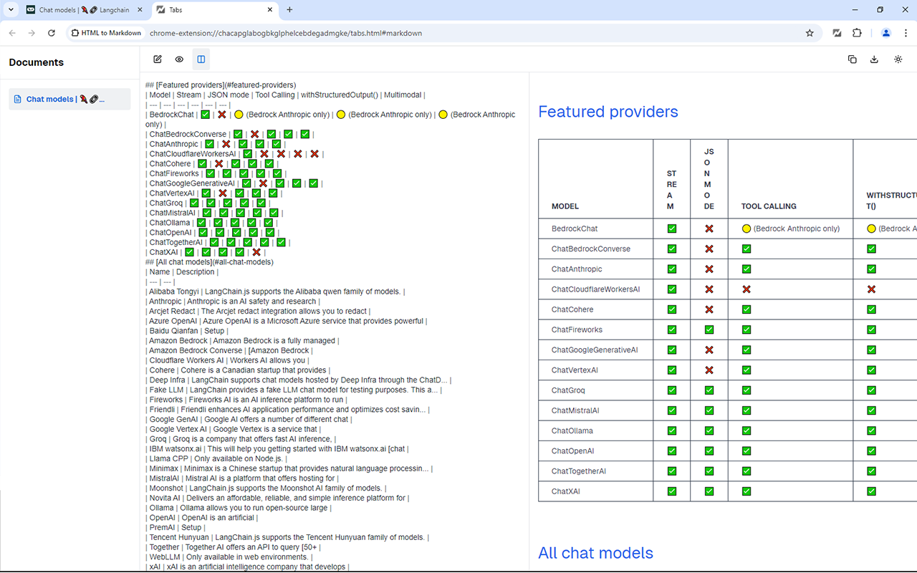Select the ChatXAI table cell
The image size is (917, 573).
[596, 491]
